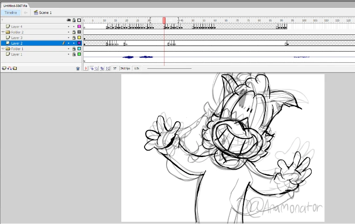The width and height of the screenshot is (355, 224).
Task: Click the Timeline toggle button
Action: pos(11,13)
